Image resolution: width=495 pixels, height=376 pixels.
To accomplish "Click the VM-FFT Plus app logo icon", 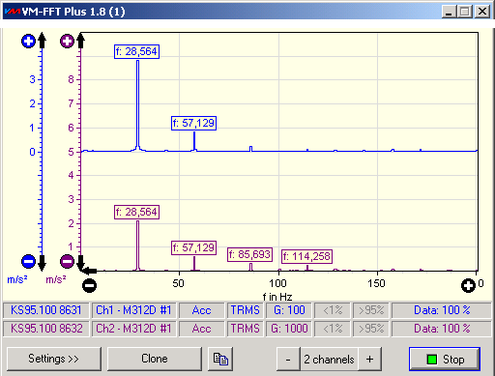I will pos(14,12).
